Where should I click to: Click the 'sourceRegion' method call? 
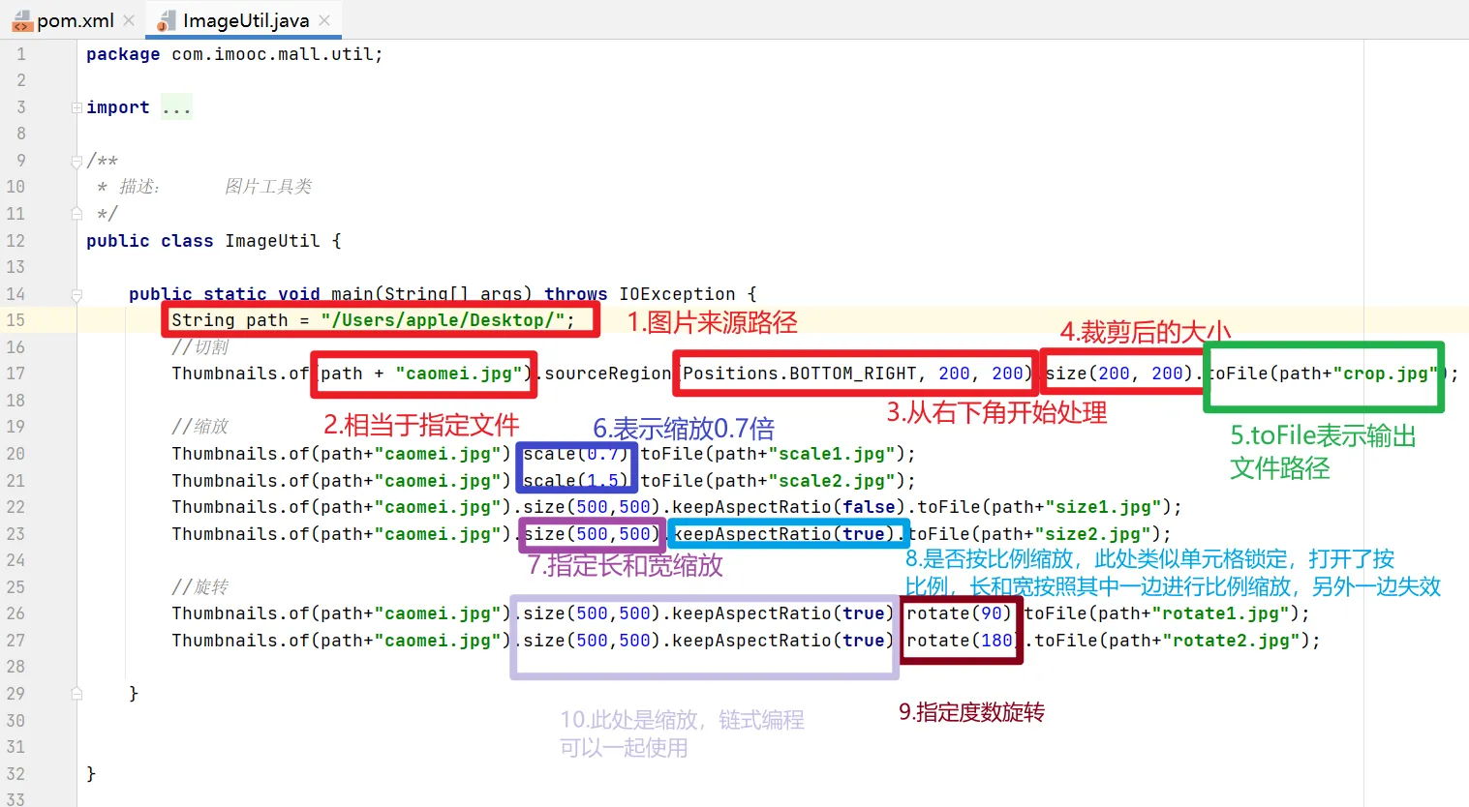click(x=608, y=374)
